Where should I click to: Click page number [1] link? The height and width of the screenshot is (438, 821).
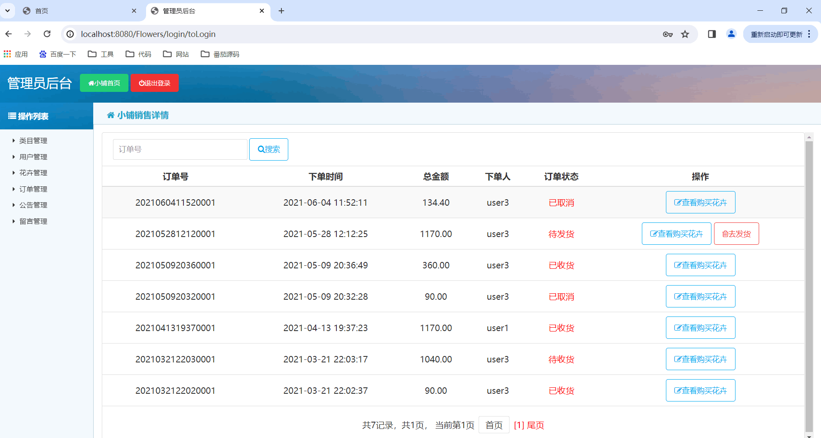click(x=519, y=425)
